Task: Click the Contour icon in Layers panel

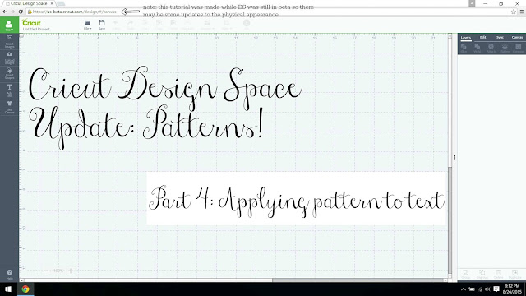Action: pos(519,49)
